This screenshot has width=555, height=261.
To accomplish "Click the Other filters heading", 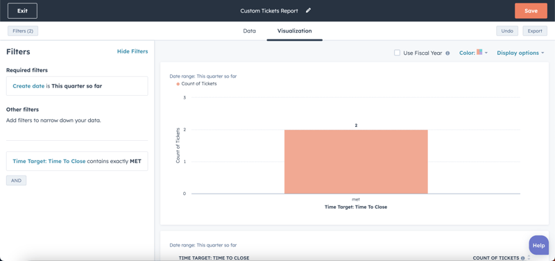I will [x=22, y=110].
